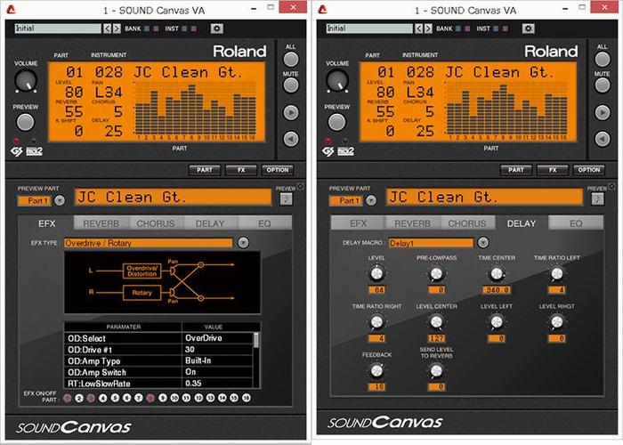623x445 pixels.
Task: Open Preview Part dropdown in left window
Action: click(60, 200)
